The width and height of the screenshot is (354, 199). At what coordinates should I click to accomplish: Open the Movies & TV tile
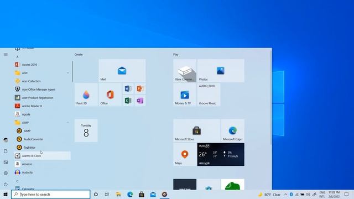coord(185,95)
